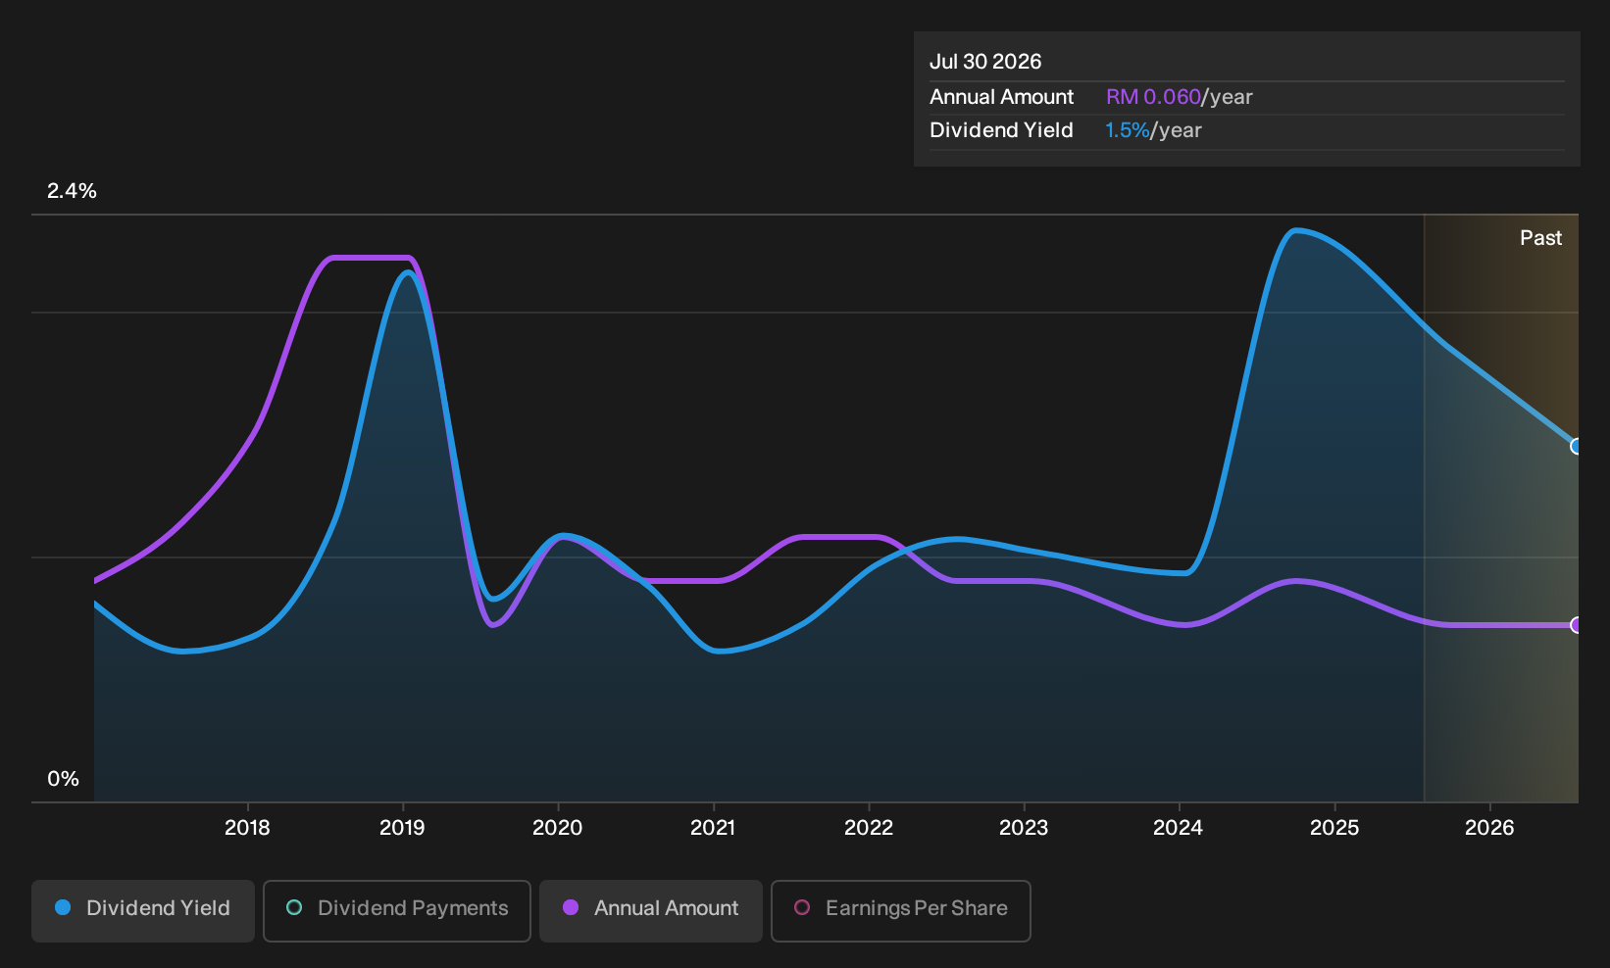1610x968 pixels.
Task: Click the 2018 x-axis label
Action: (x=247, y=828)
